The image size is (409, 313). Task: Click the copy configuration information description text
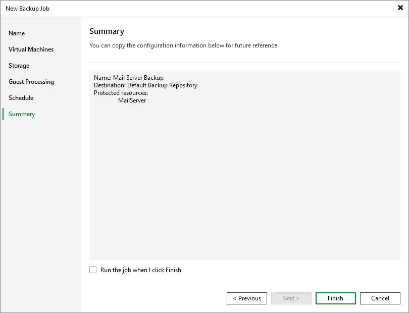(184, 45)
